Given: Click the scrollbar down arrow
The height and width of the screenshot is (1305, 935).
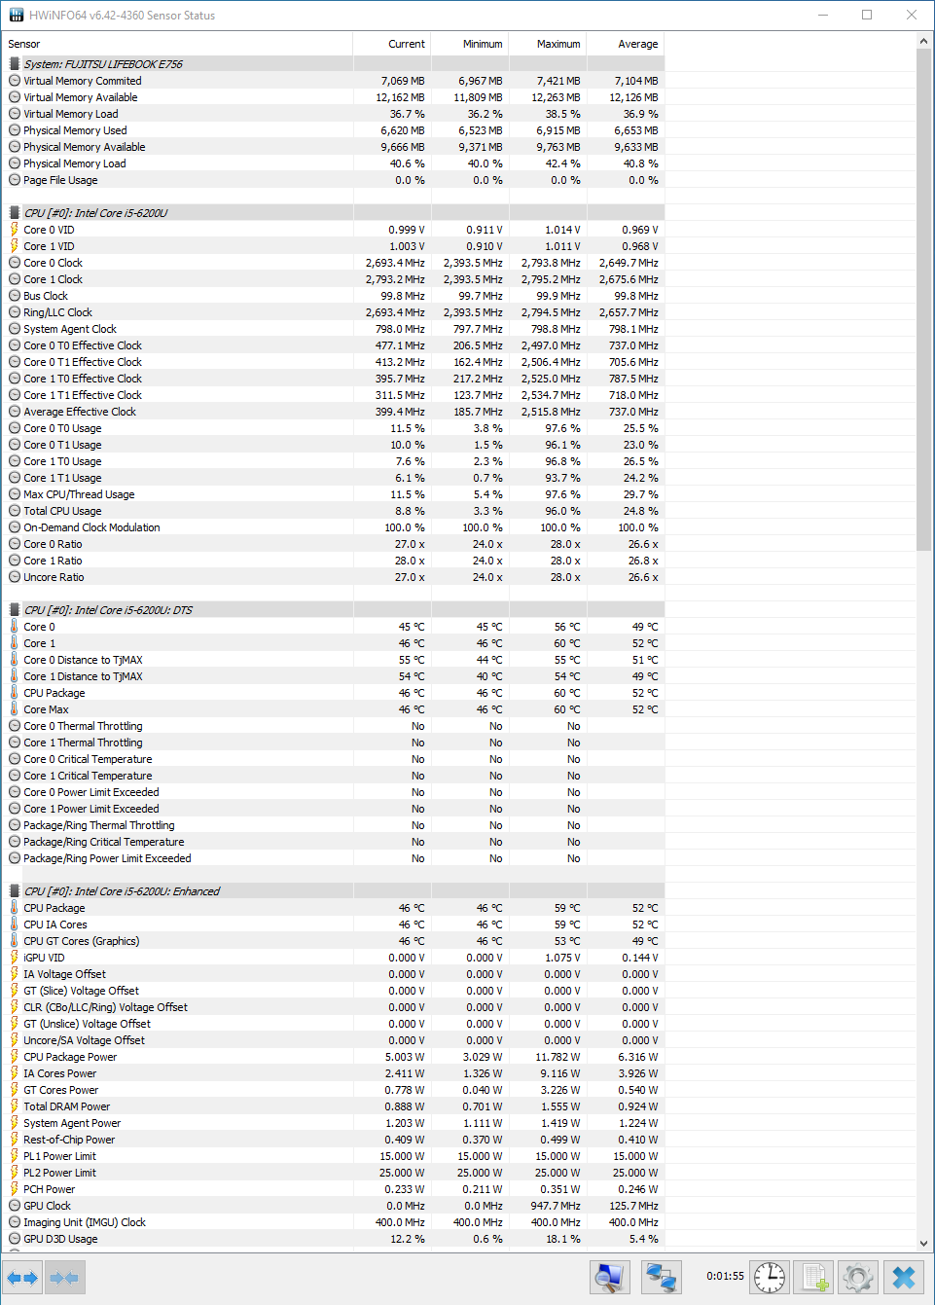Looking at the screenshot, I should click(924, 1244).
